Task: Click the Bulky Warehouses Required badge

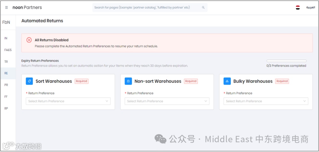Action: (282, 81)
